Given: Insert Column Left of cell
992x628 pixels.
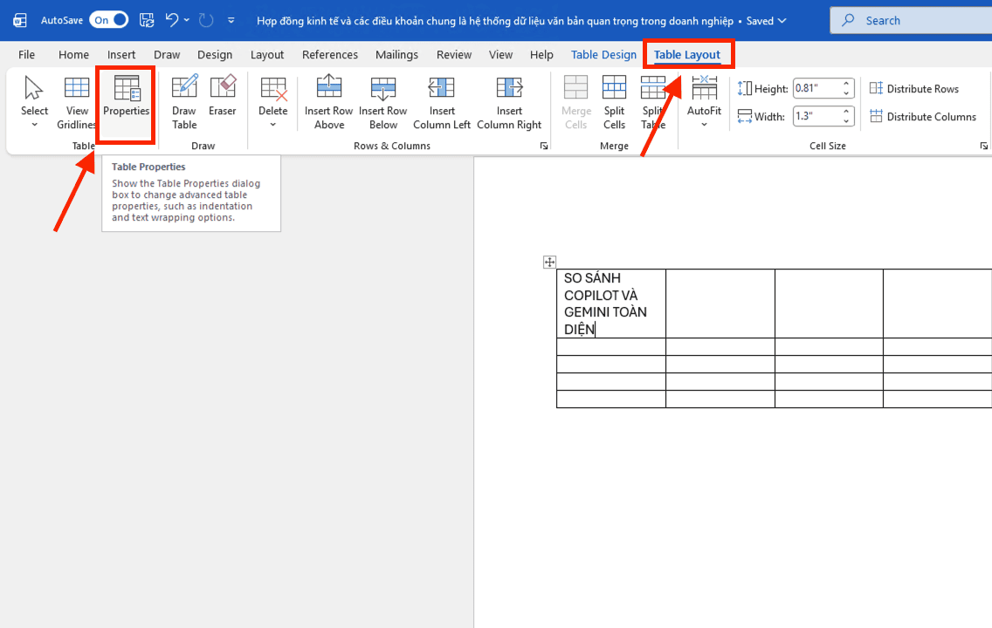Looking at the screenshot, I should click(442, 102).
